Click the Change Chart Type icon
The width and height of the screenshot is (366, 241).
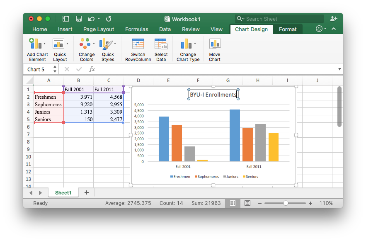[x=186, y=44]
